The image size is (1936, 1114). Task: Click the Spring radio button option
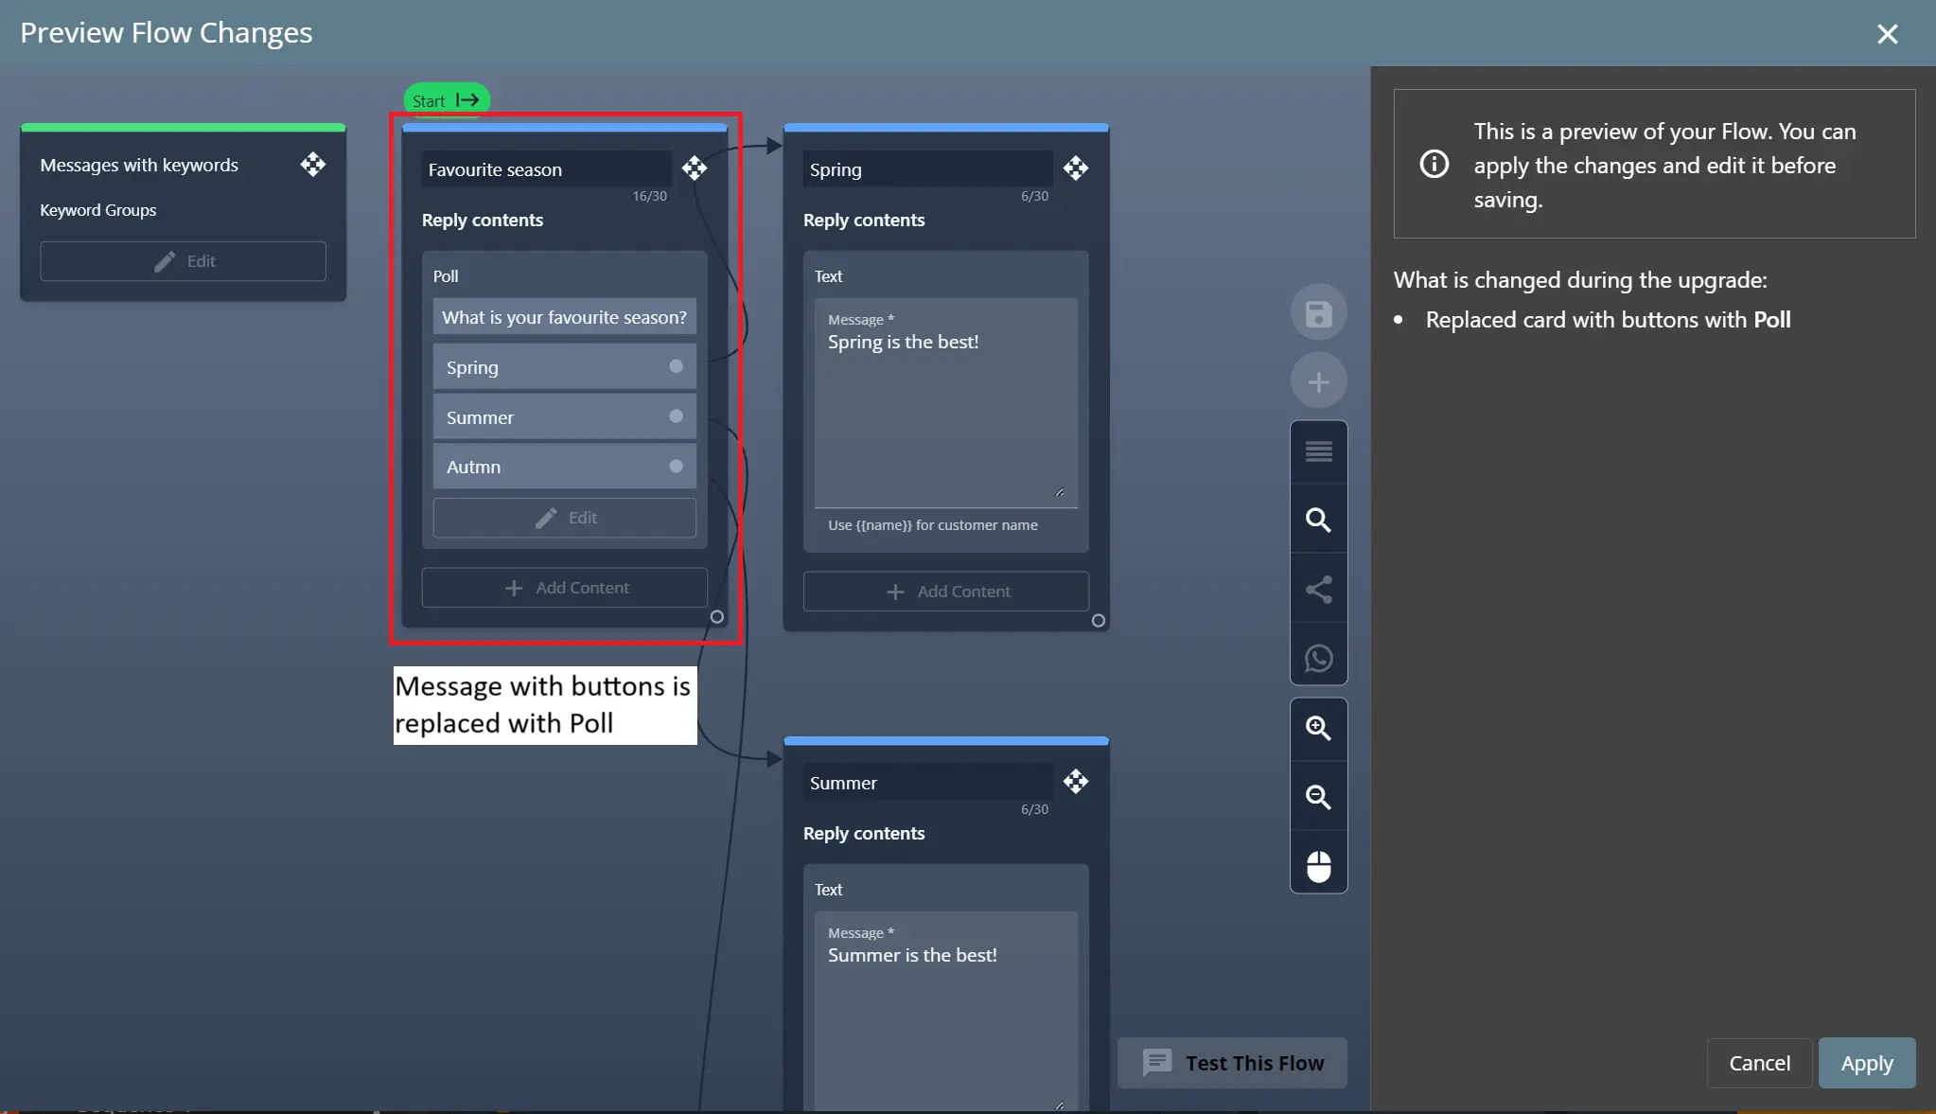677,367
